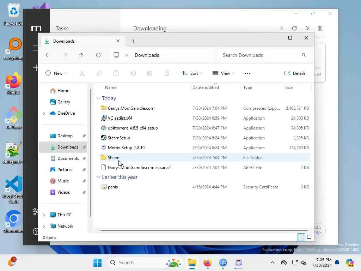Click the Cut scissors icon
The height and width of the screenshot is (271, 361).
(82, 73)
